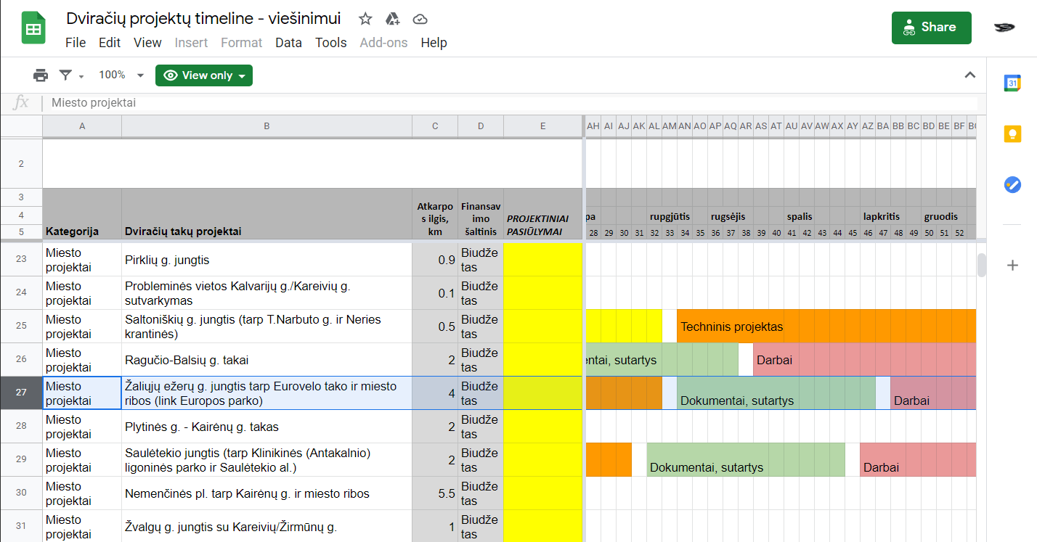Viewport: 1037px width, 542px height.
Task: Click the green Share button
Action: (x=931, y=28)
